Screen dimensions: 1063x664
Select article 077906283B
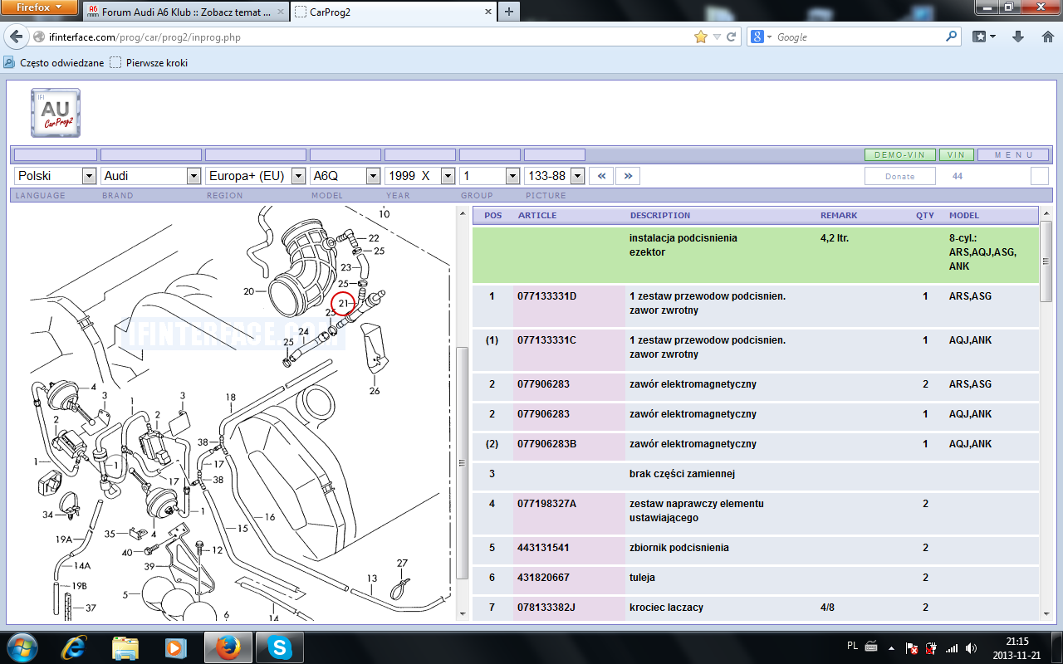[546, 444]
